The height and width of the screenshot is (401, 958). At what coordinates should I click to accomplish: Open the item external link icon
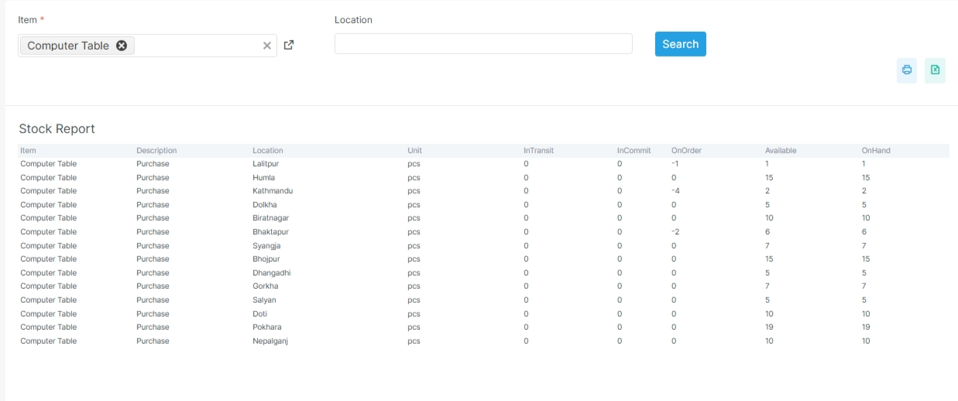(289, 45)
